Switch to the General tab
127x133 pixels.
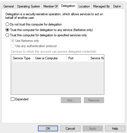point(9,6)
